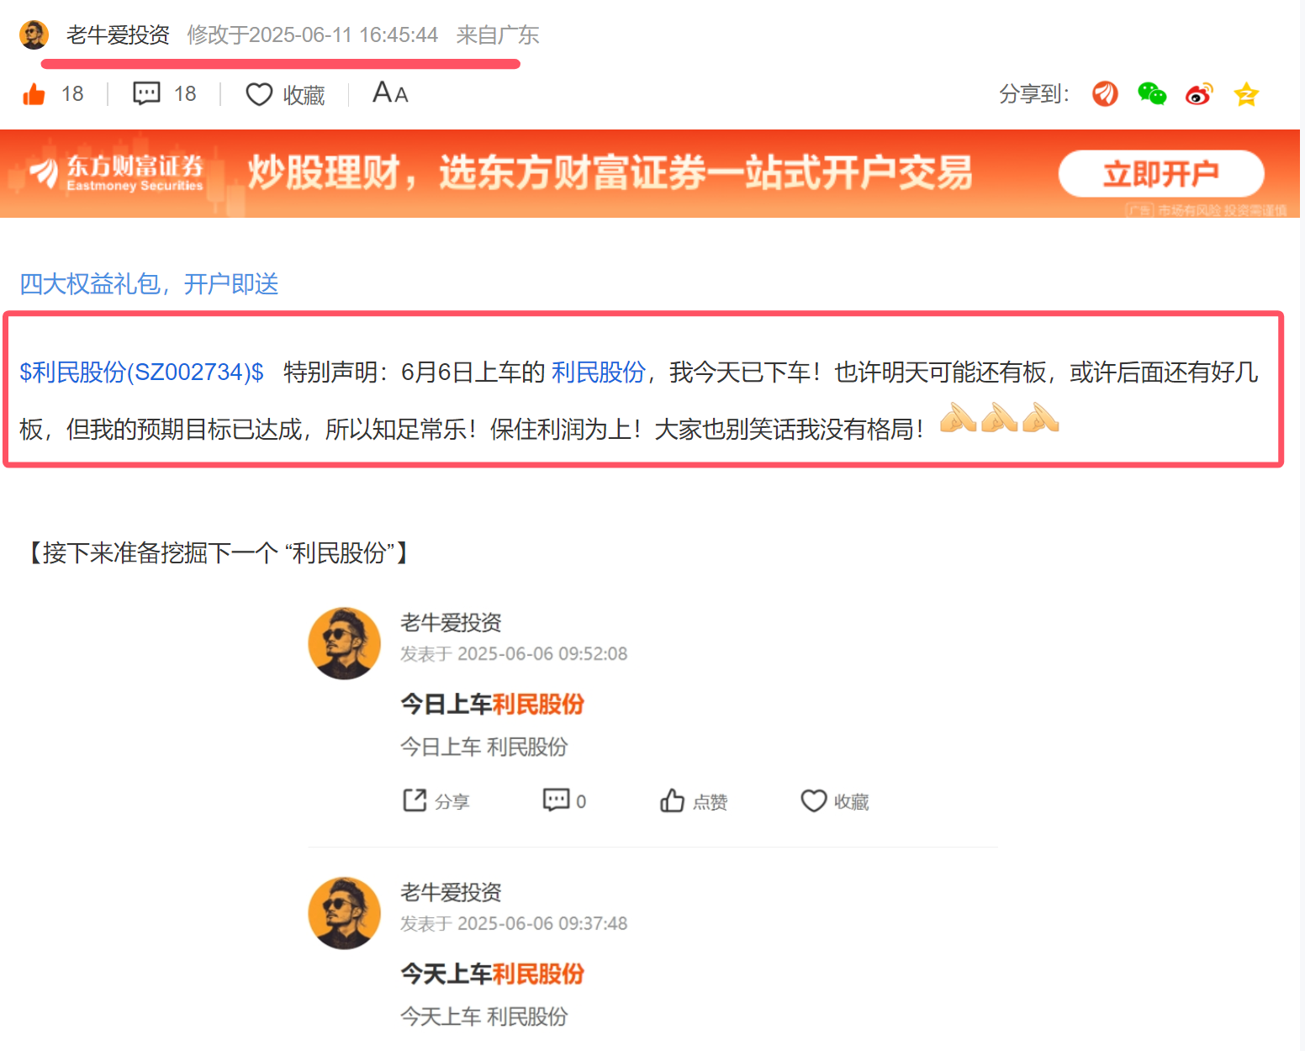1305x1051 pixels.
Task: Click the 立即开户 button in banner
Action: 1161,174
